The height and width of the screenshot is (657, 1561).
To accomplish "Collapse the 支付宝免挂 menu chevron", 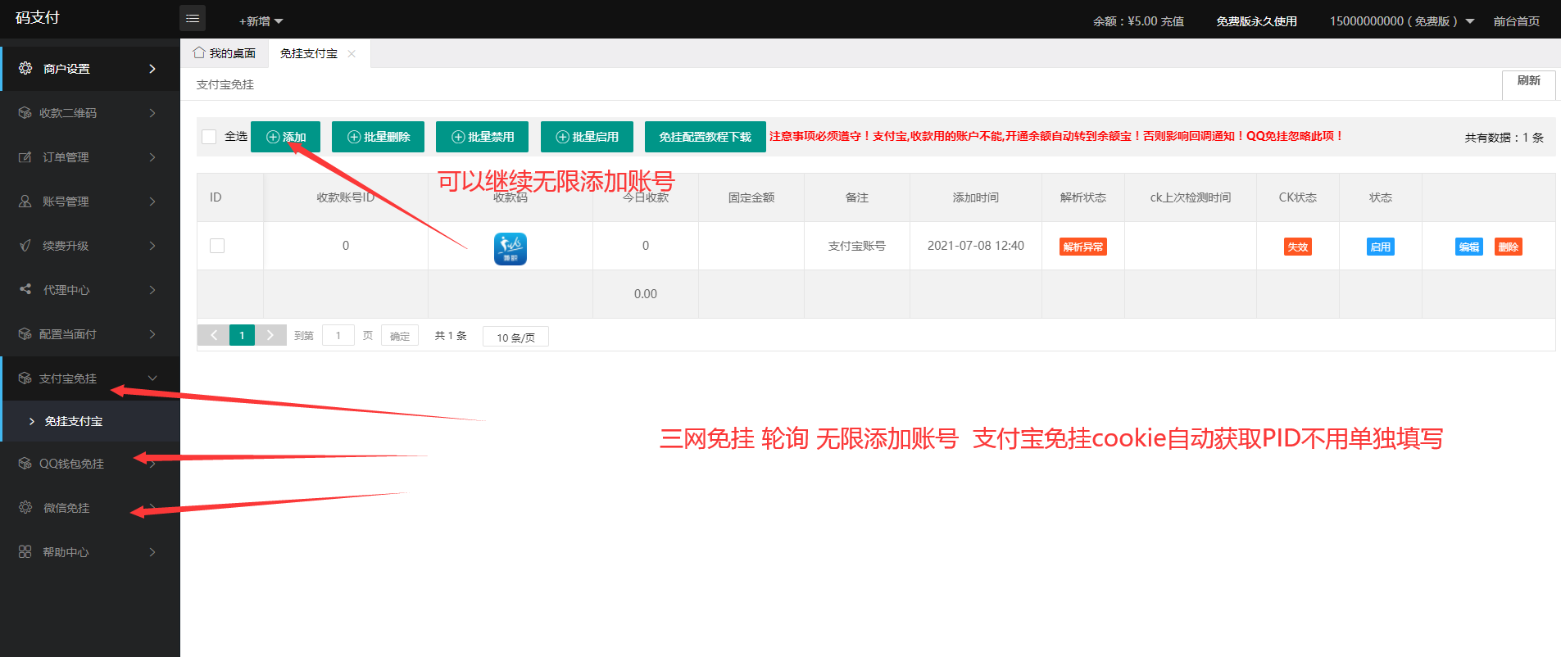I will [x=152, y=378].
